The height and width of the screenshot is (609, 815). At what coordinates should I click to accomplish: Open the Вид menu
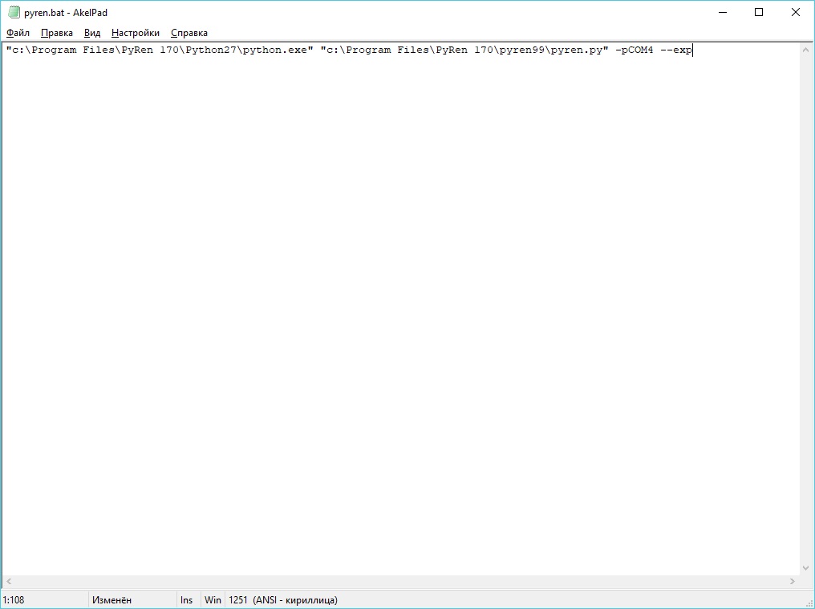pos(92,33)
